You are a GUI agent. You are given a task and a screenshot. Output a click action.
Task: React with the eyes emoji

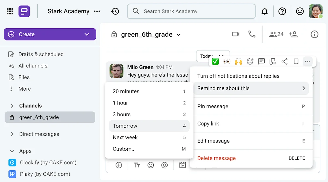point(227,61)
